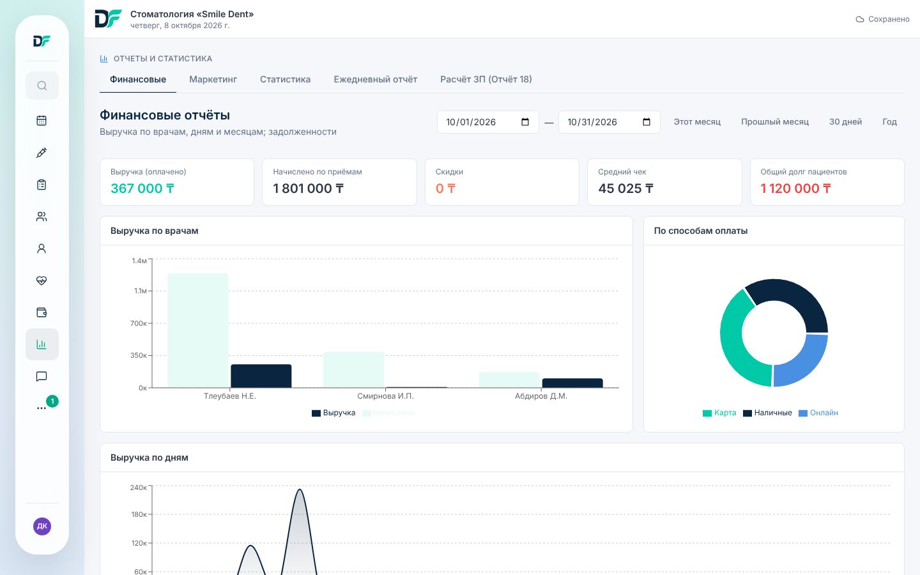The height and width of the screenshot is (575, 920).
Task: Open the patients group icon in sidebar
Action: 42,217
